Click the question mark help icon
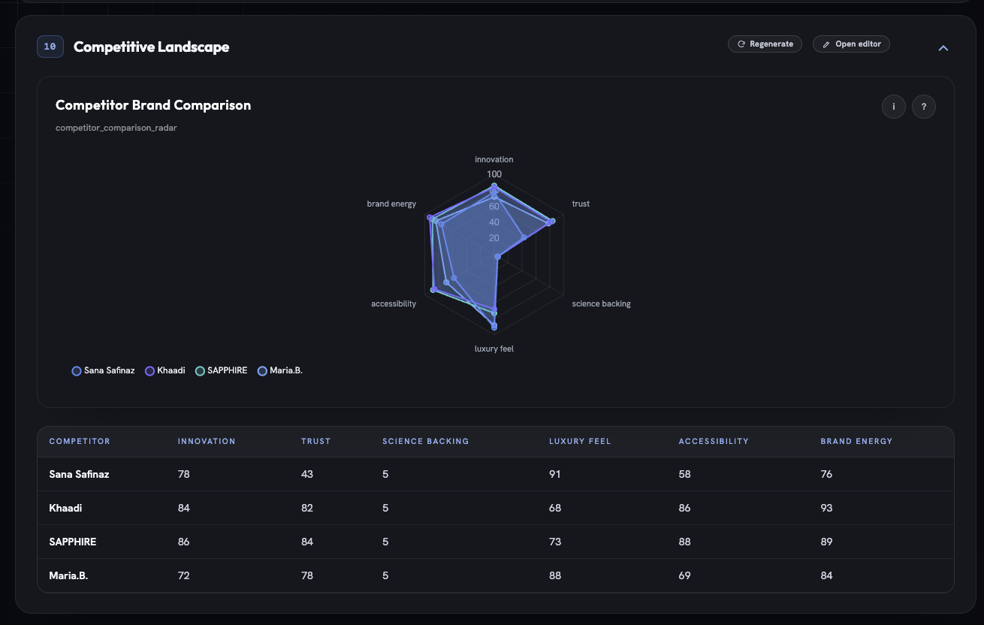Screen dimensions: 984x625 pyautogui.click(x=923, y=107)
